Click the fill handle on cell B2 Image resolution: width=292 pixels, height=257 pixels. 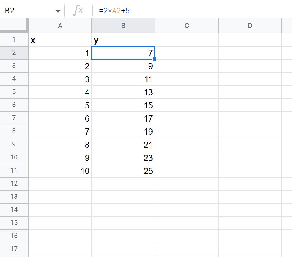pos(155,59)
